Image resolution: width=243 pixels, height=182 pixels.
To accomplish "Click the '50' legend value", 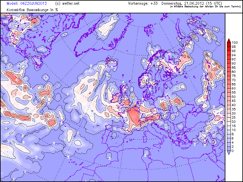I will click(234, 97).
